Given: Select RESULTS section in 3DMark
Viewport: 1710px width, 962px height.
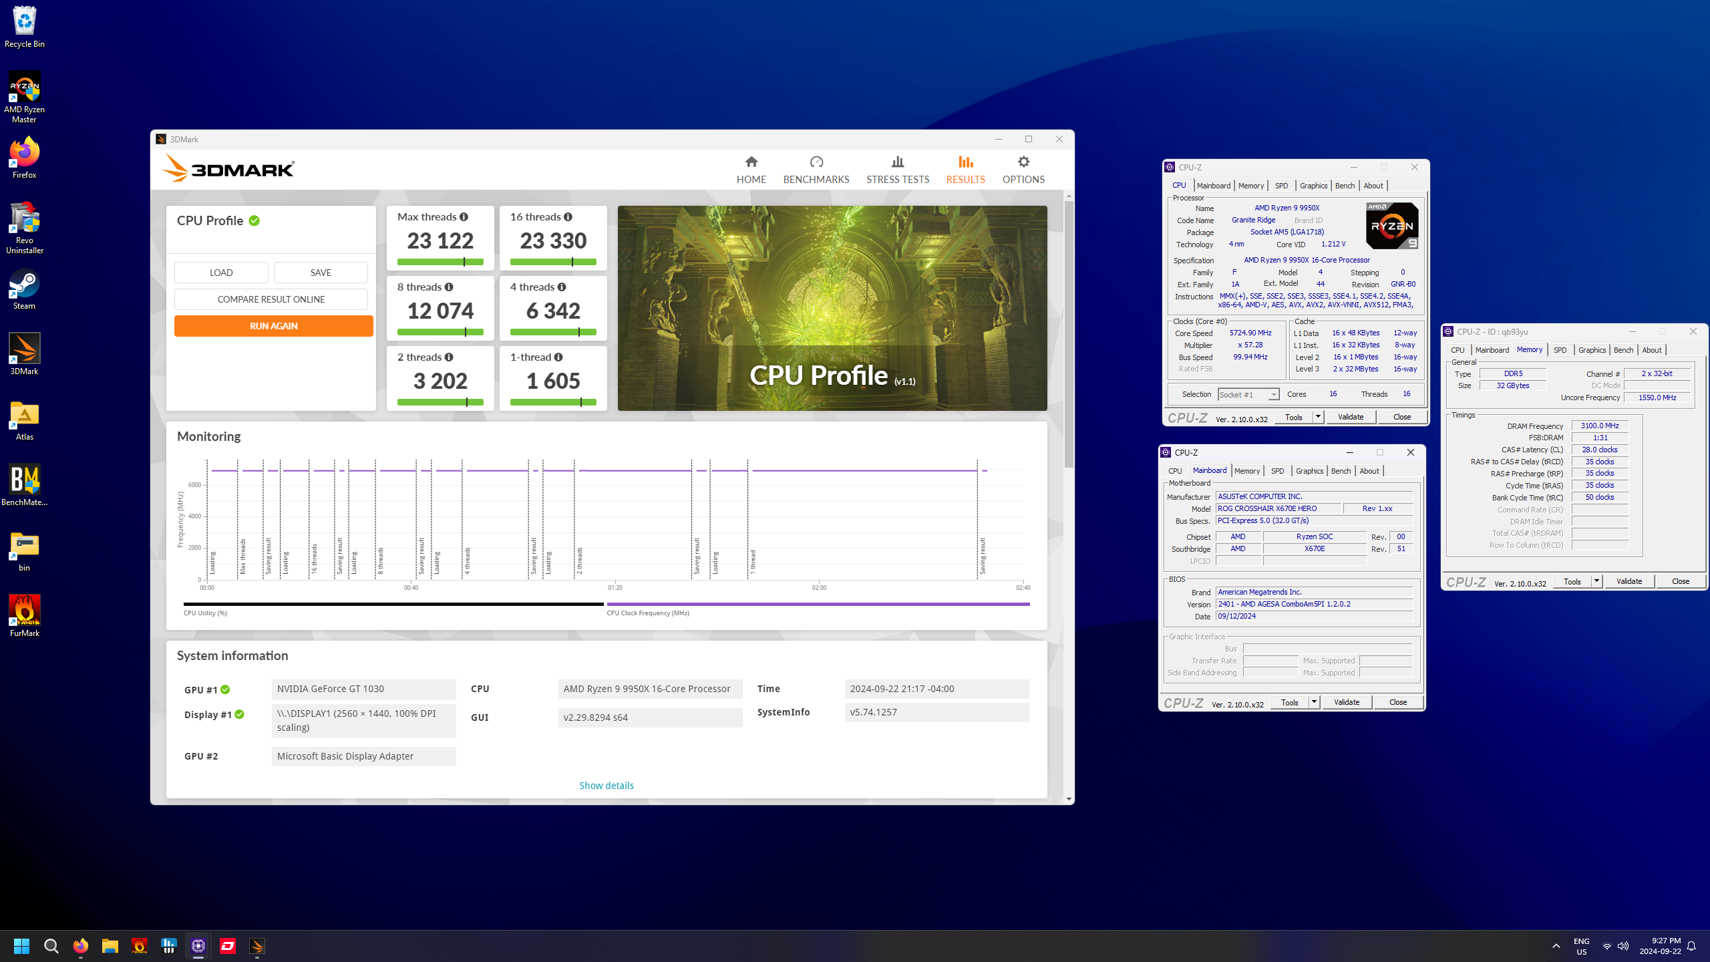Looking at the screenshot, I should (x=965, y=170).
